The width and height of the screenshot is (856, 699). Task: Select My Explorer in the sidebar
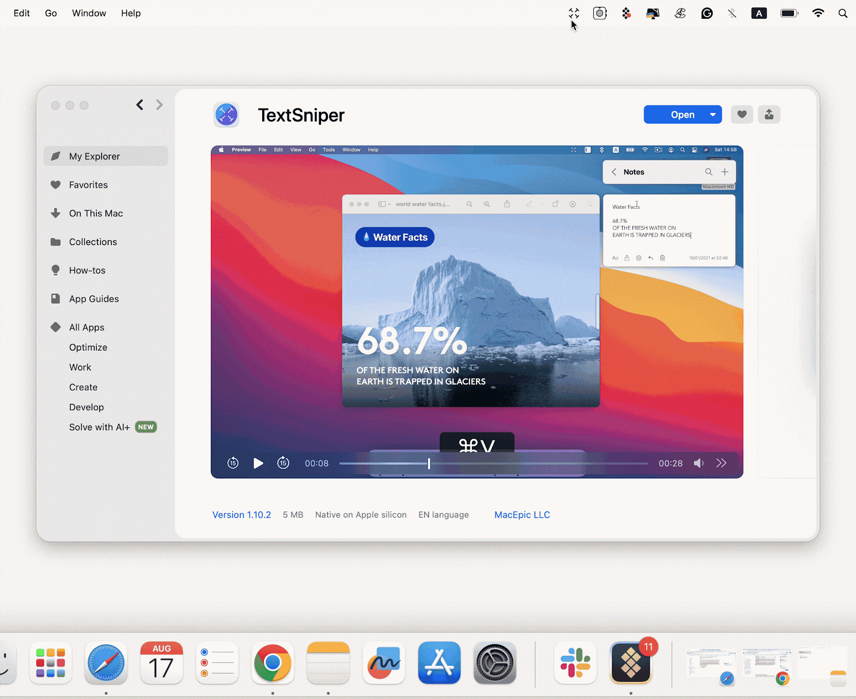tap(106, 156)
